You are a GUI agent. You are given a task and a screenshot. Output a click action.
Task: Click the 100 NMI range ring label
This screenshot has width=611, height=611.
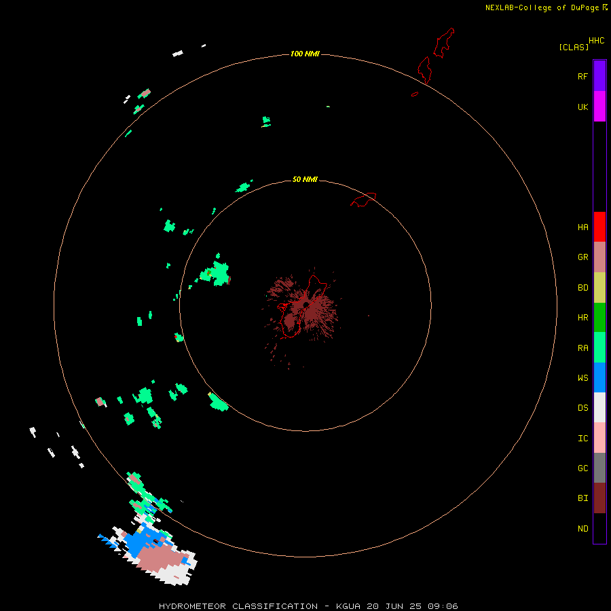[x=305, y=54]
